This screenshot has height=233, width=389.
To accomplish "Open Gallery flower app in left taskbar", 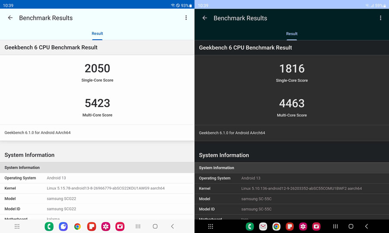I will click(106, 227).
